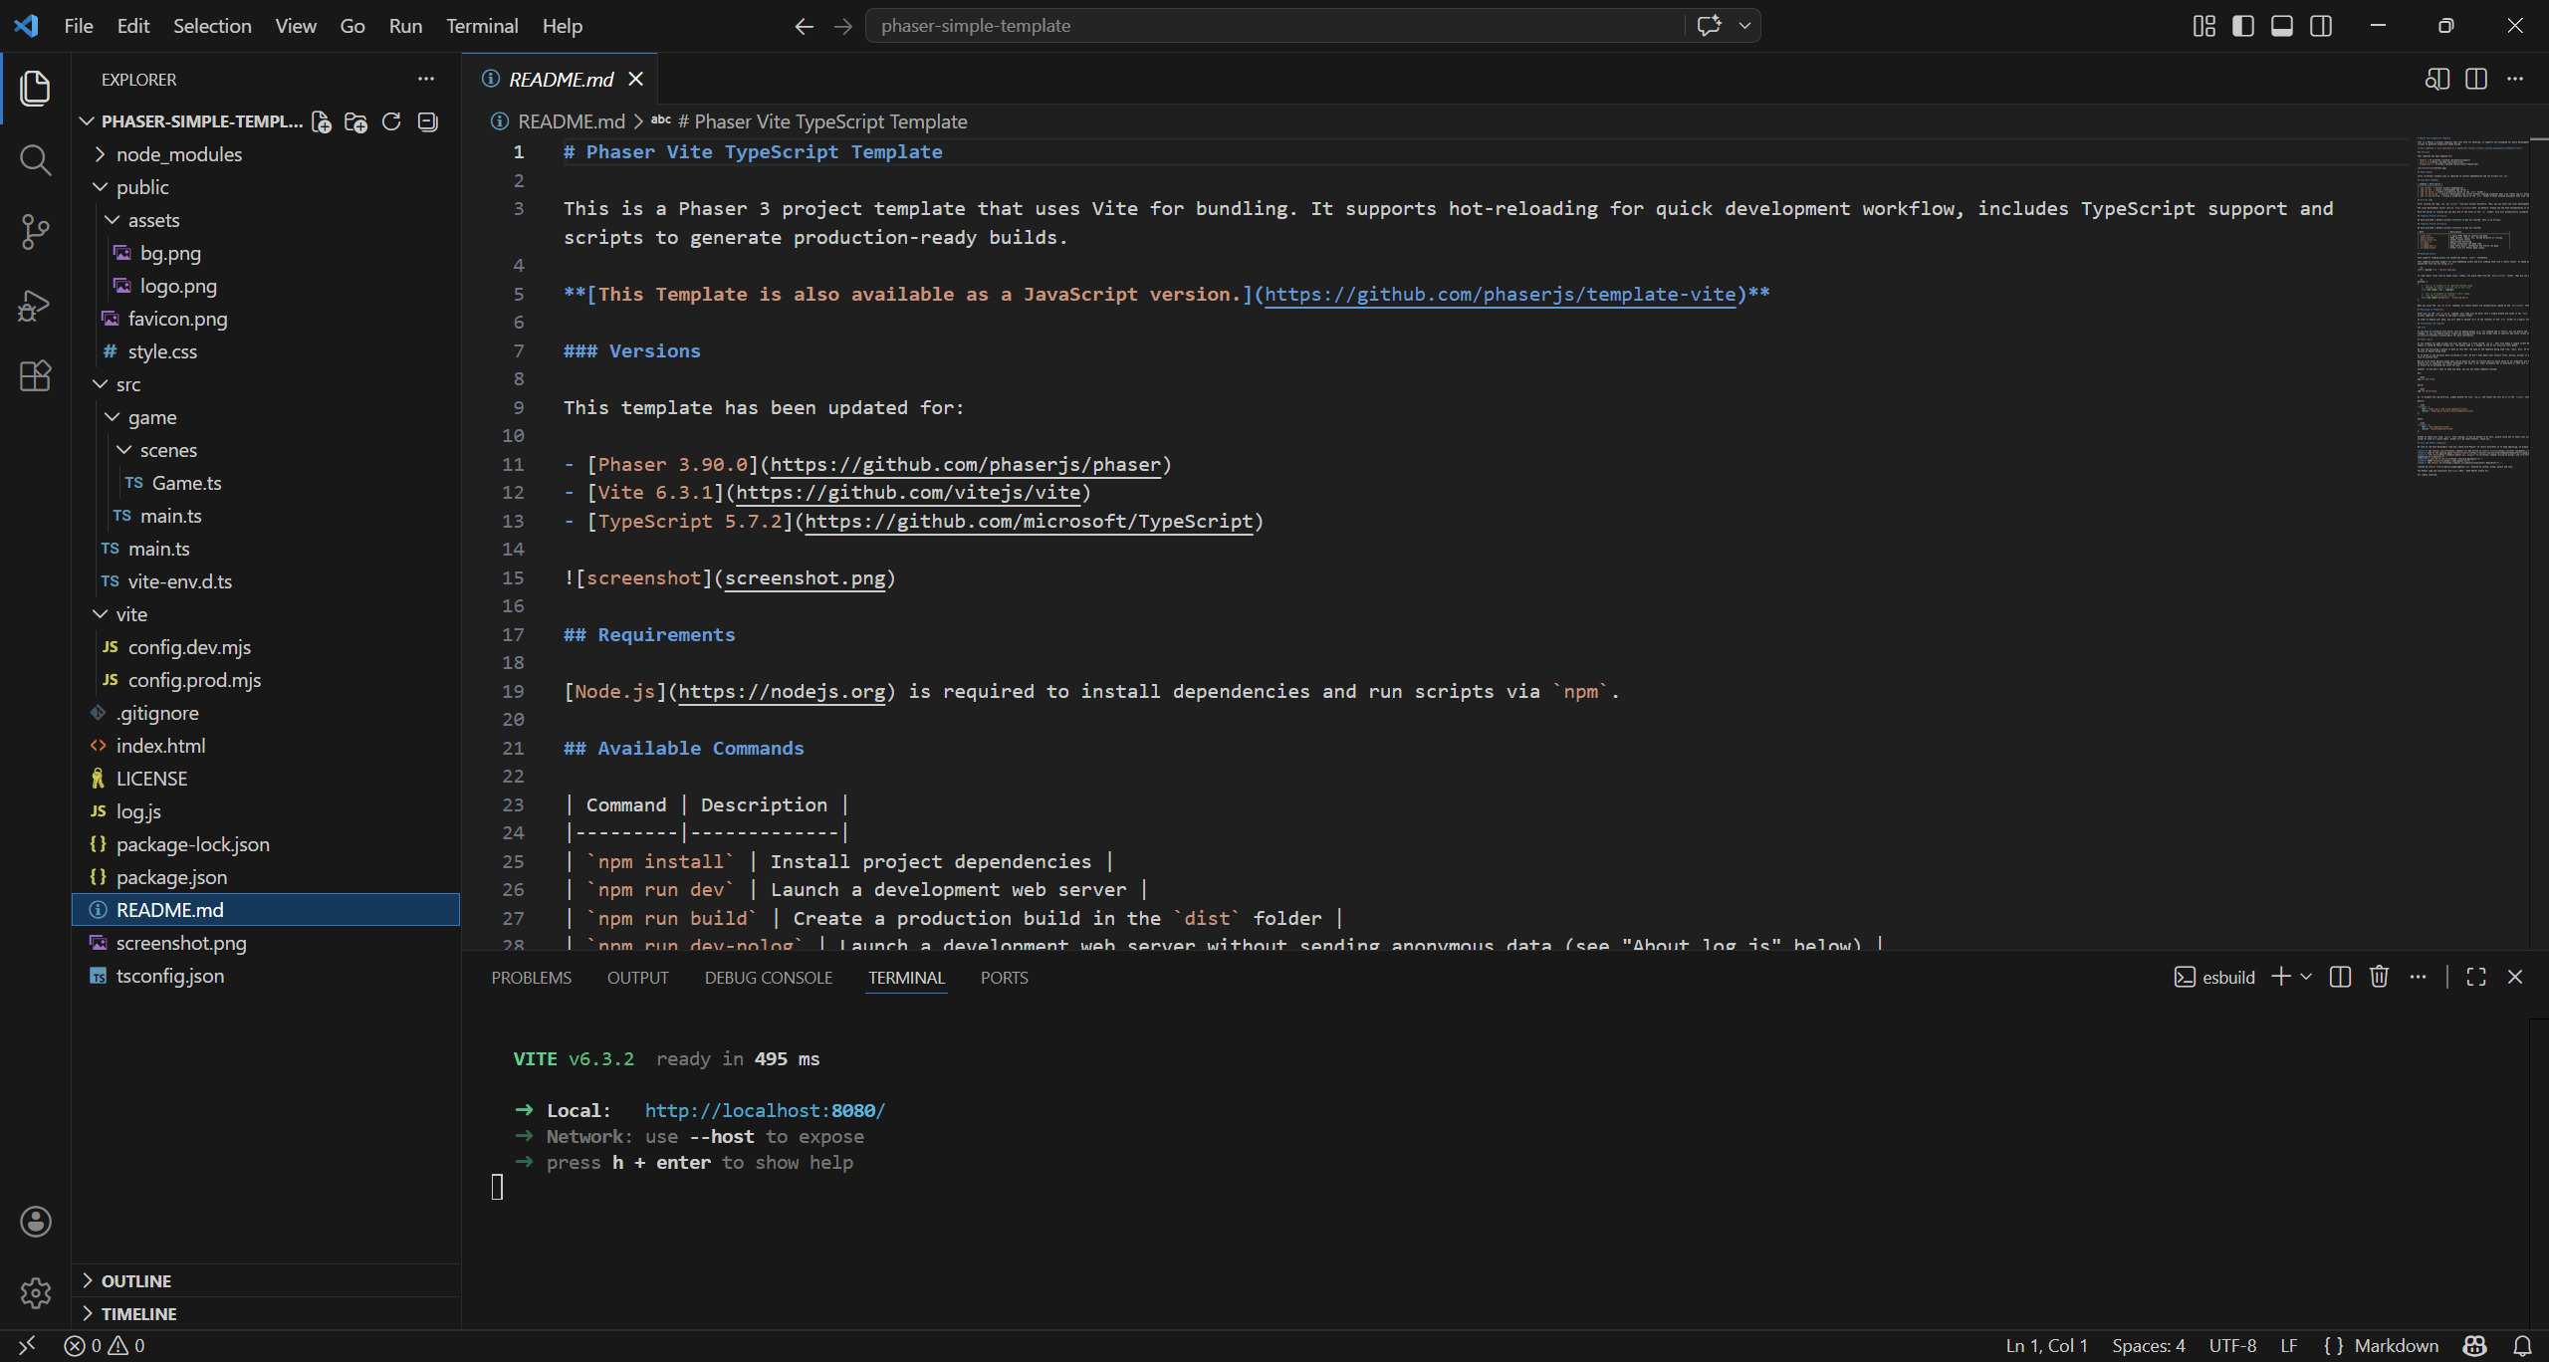Open the localhost:8080 link in terminal

[764, 1110]
